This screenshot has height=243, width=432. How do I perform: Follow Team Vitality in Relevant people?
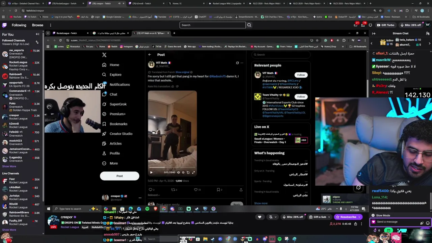[301, 97]
